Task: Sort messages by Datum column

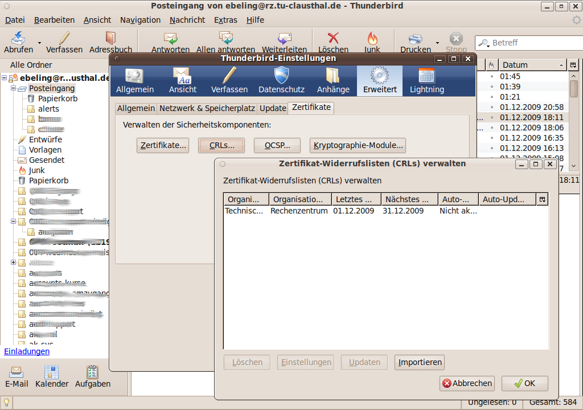Action: [x=532, y=65]
